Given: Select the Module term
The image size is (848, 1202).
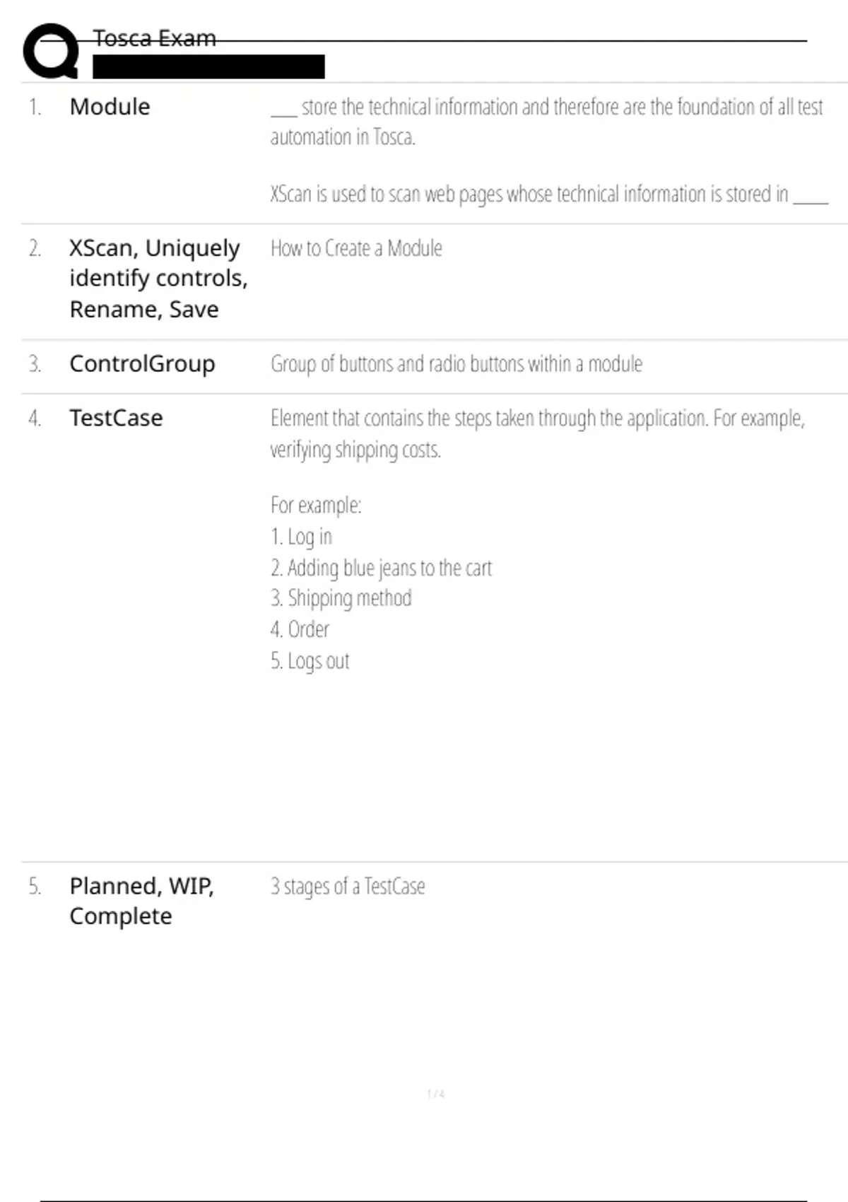Looking at the screenshot, I should (x=110, y=107).
